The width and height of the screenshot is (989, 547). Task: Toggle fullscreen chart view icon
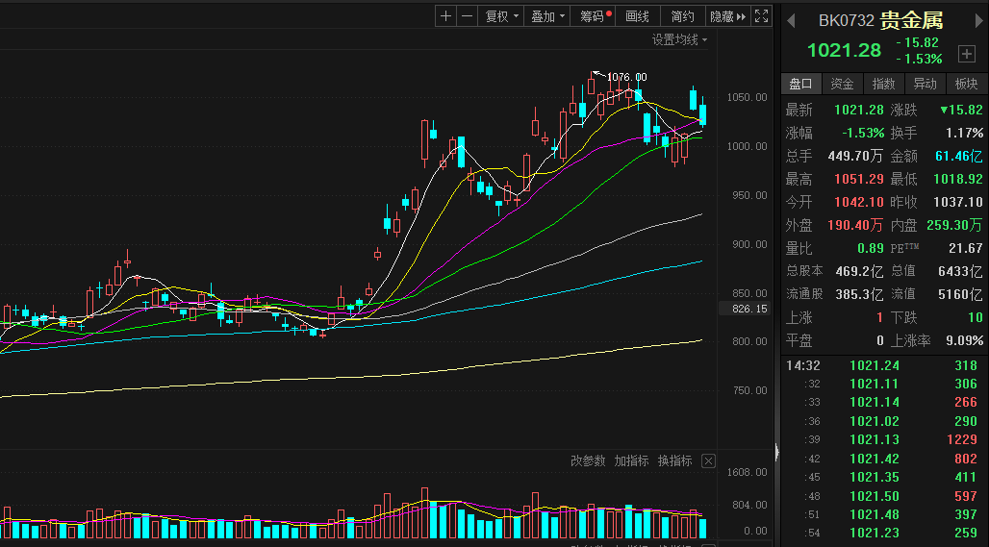tap(761, 16)
